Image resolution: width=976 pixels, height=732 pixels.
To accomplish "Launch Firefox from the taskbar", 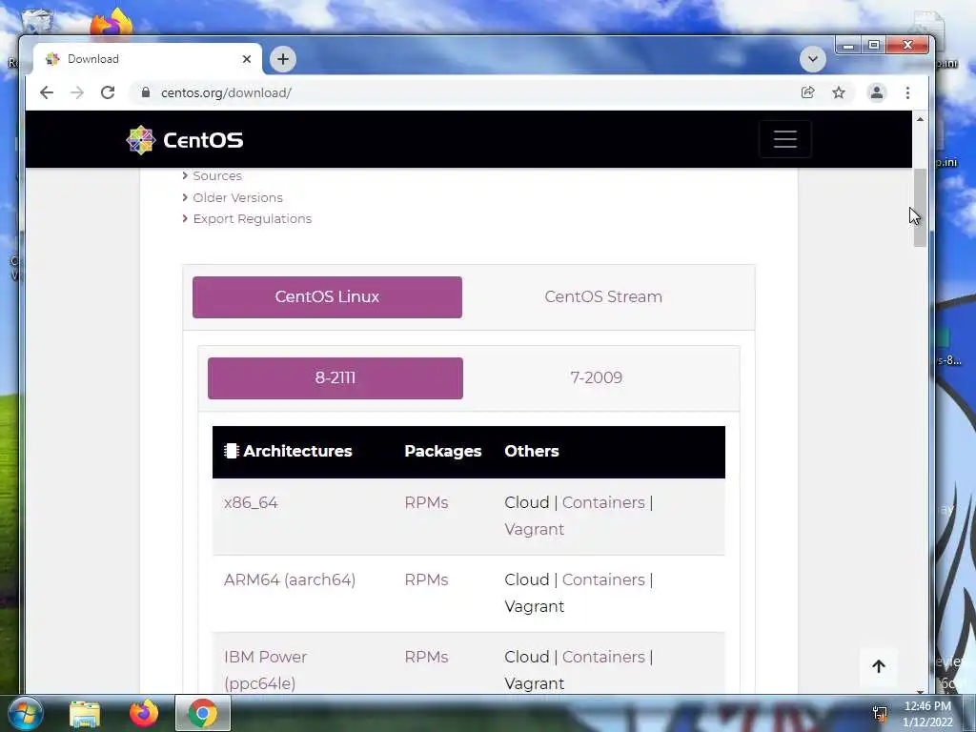I will [144, 713].
